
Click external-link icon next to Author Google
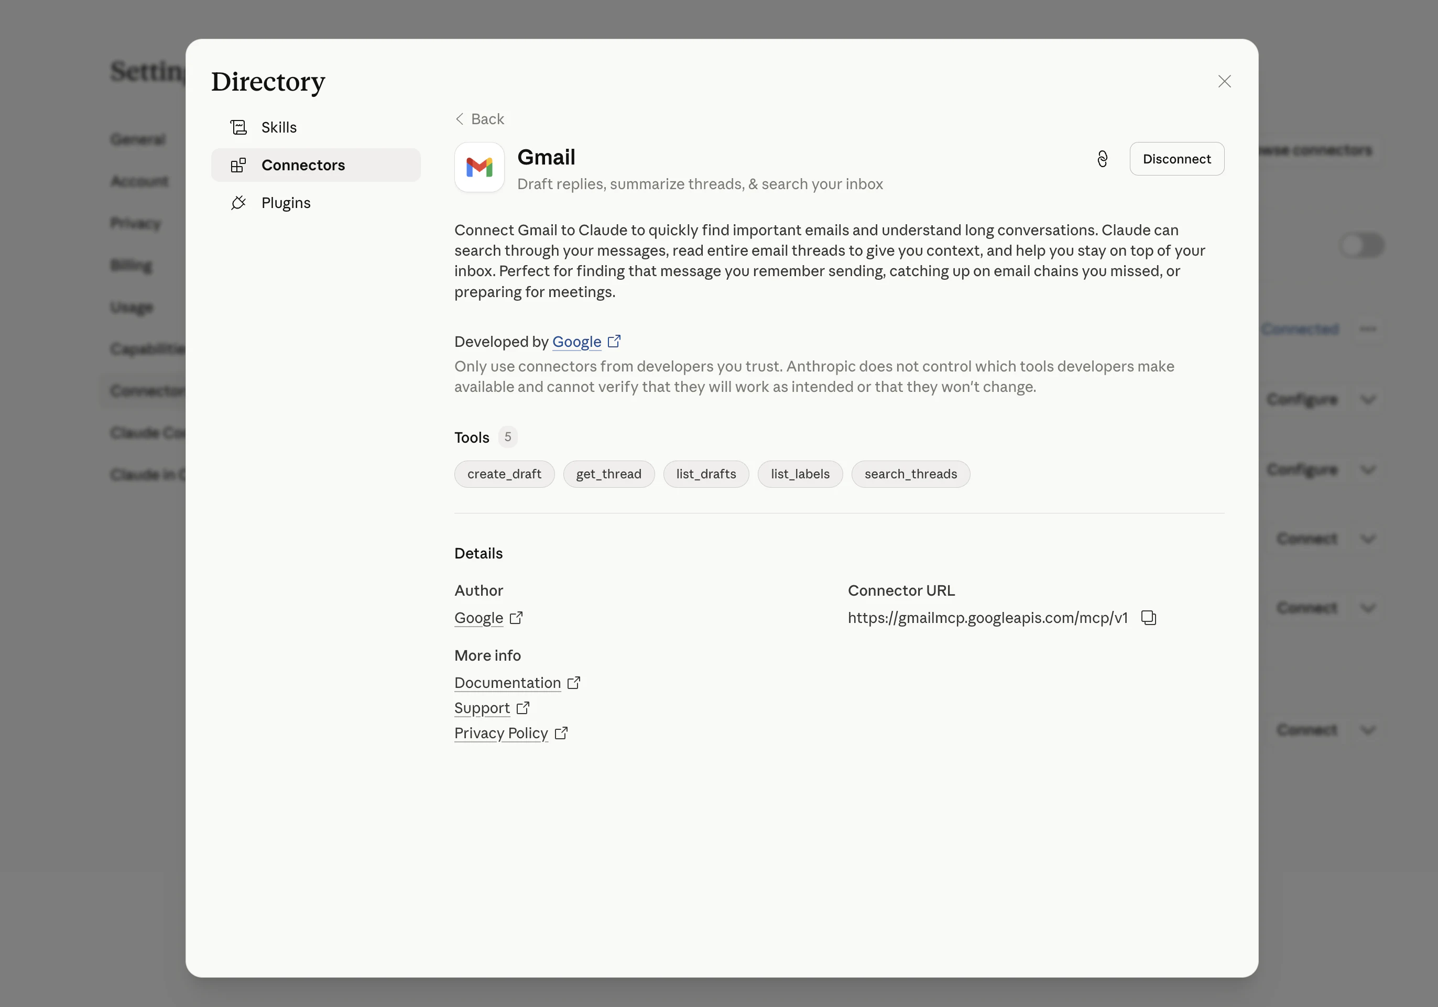516,618
